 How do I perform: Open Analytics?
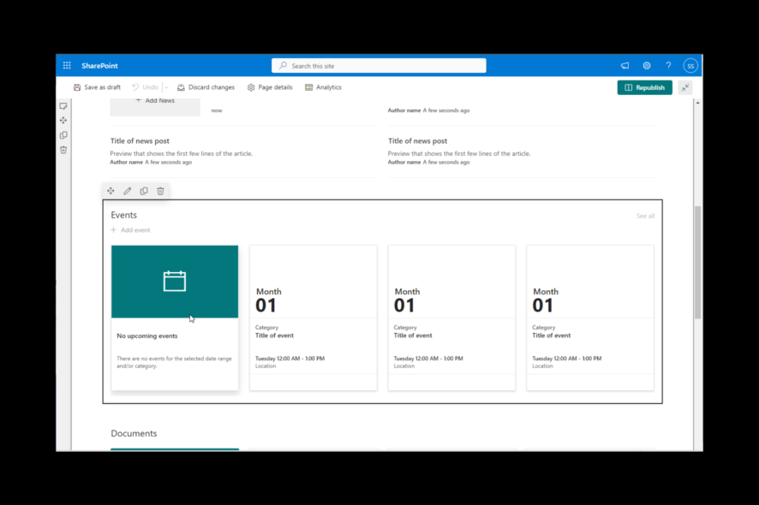(x=323, y=87)
